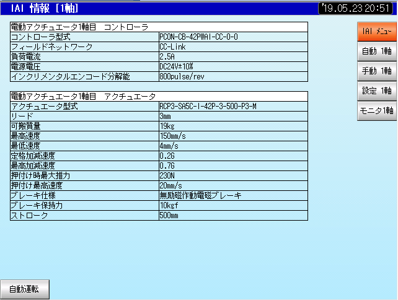This screenshot has width=398, height=300.
Task: Select the CC-Link value cell
Action: point(233,47)
